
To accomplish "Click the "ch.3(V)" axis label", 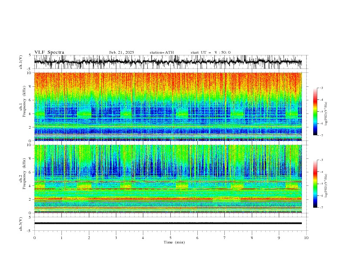I will click(21, 224).
